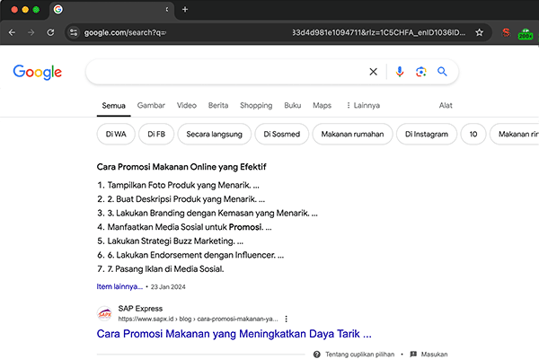Screen dimensions: 539x359
Task: Search by image with Google Lens icon
Action: click(x=421, y=72)
